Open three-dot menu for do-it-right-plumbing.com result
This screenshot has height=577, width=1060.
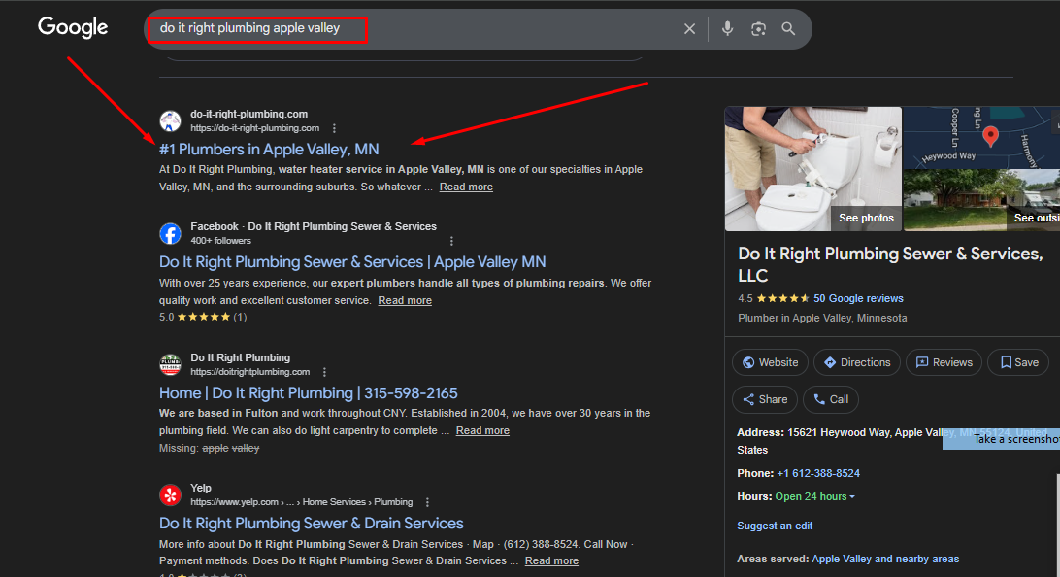point(334,128)
